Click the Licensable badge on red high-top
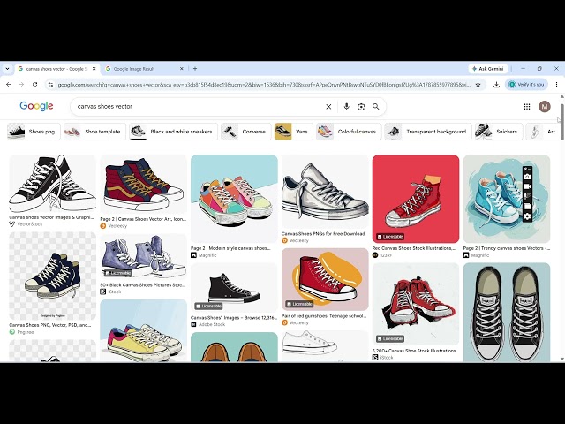Viewport: 565px width, 424px height. (390, 237)
